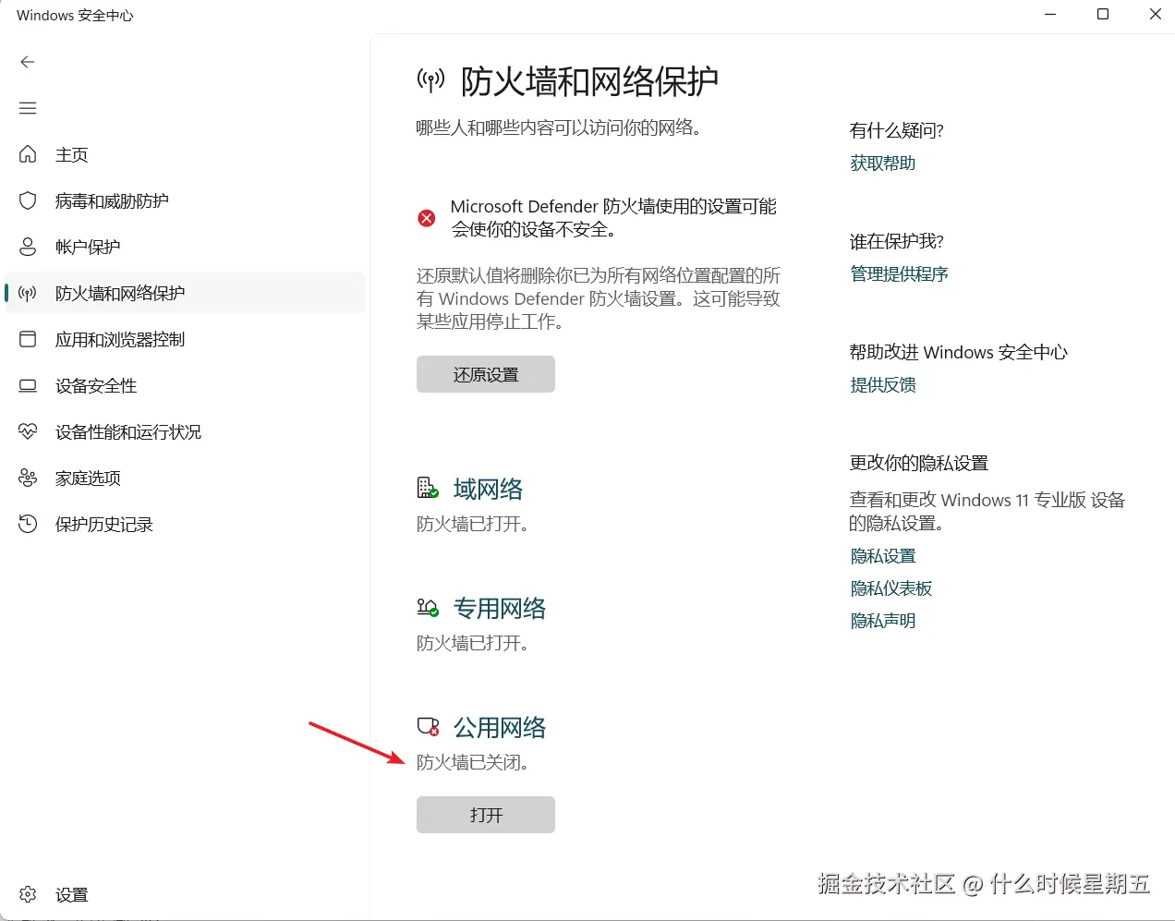1175x921 pixels.
Task: Open 设备安全性 section
Action: pos(185,385)
